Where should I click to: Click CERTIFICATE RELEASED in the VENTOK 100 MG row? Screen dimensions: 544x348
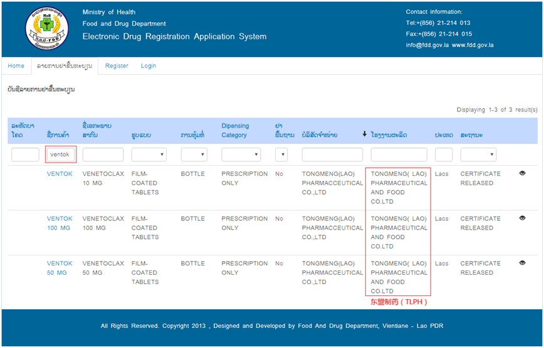pyautogui.click(x=481, y=223)
